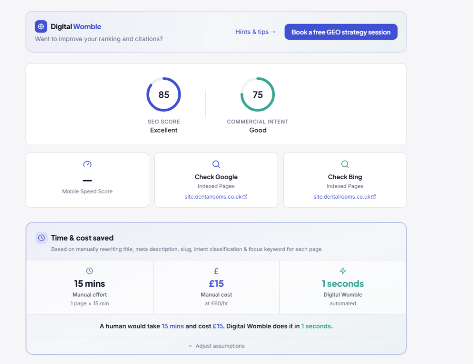The image size is (473, 364).
Task: Click lightning bolt icon above 1 seconds
Action: [343, 271]
